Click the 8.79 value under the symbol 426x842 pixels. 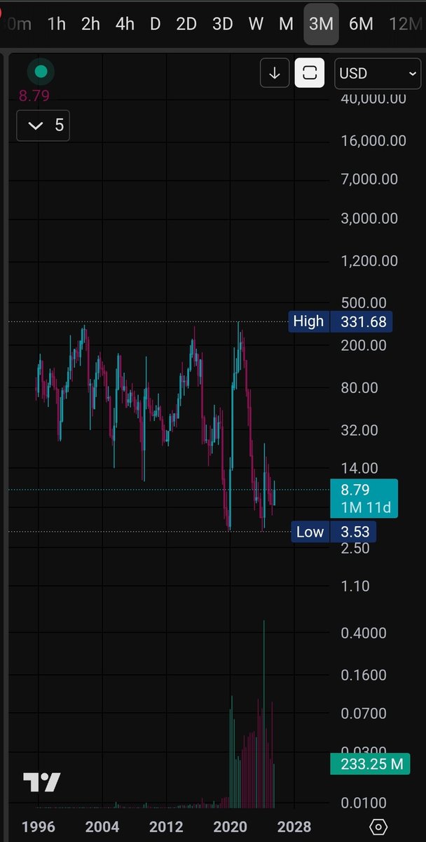coord(33,95)
